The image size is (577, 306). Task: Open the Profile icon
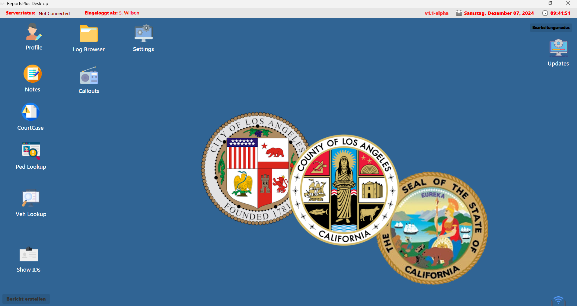point(33,33)
